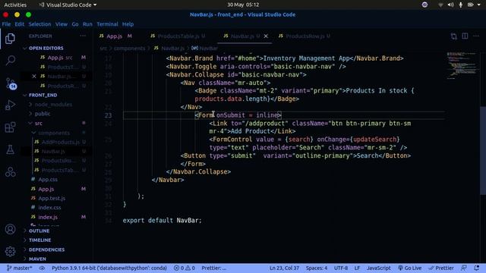The width and height of the screenshot is (486, 273).
Task: Open the Go menu
Action: tap(75, 24)
